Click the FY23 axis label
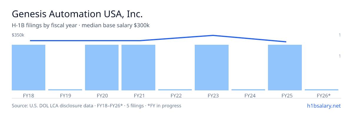Viewport: 353px width, 117px height. pos(212,95)
